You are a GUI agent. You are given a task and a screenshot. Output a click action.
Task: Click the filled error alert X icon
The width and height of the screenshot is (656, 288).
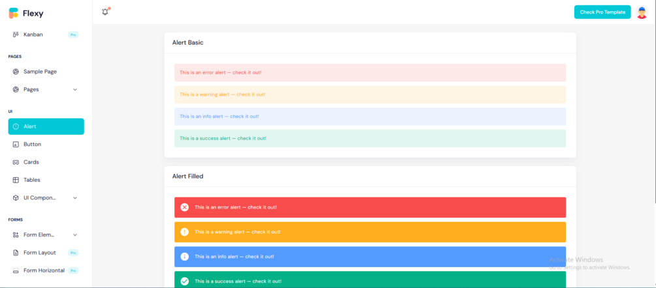(185, 207)
